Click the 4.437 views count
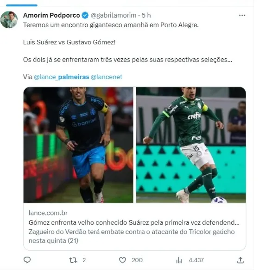The image size is (259, 270). 196,260
